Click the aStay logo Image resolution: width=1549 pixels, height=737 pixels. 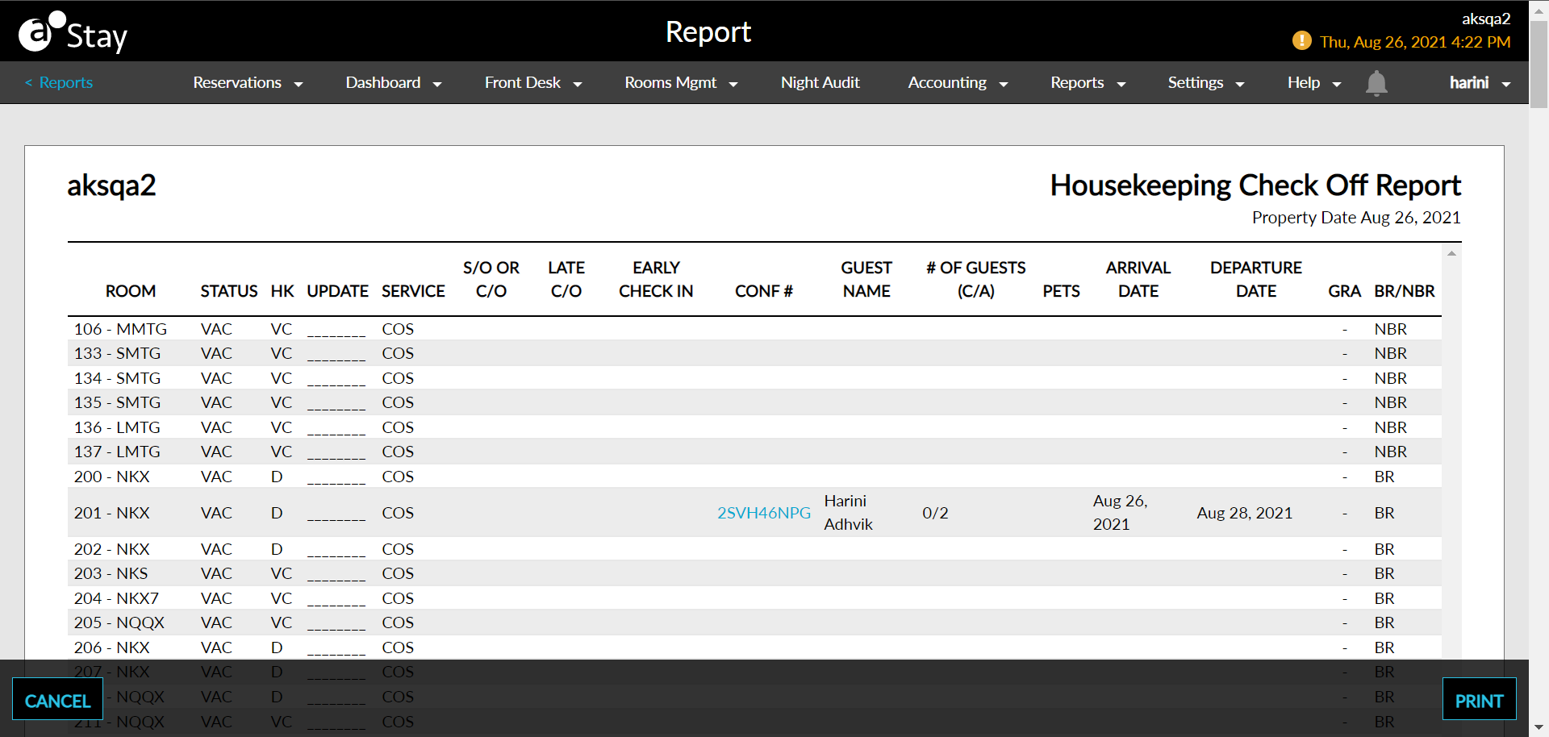click(x=73, y=32)
